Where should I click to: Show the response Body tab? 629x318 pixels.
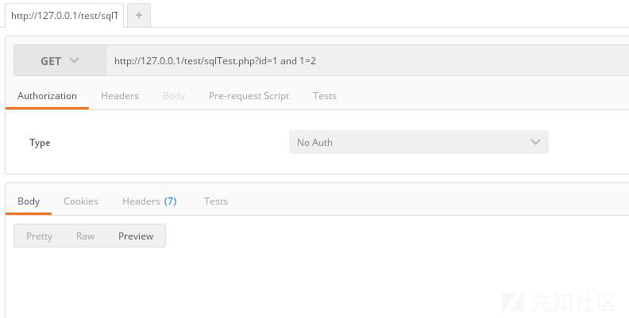tap(29, 201)
